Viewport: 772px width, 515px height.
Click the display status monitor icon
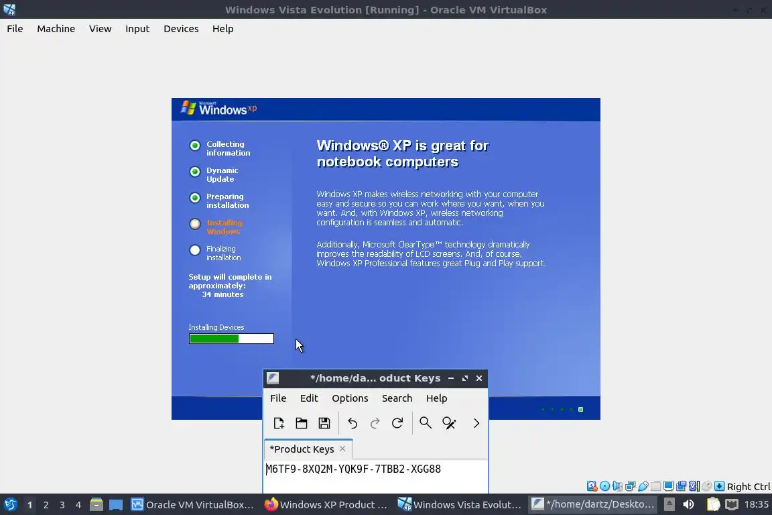click(x=669, y=486)
